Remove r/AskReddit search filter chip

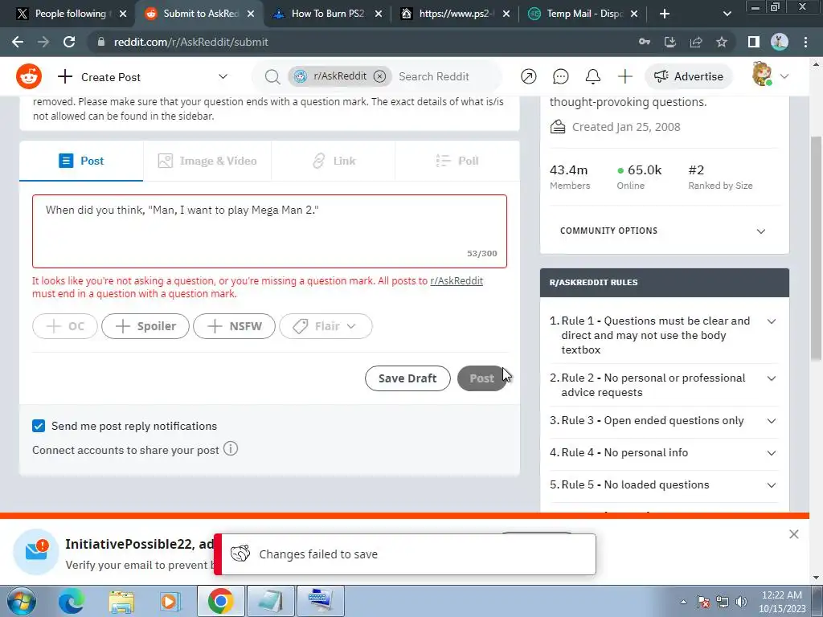pos(379,76)
